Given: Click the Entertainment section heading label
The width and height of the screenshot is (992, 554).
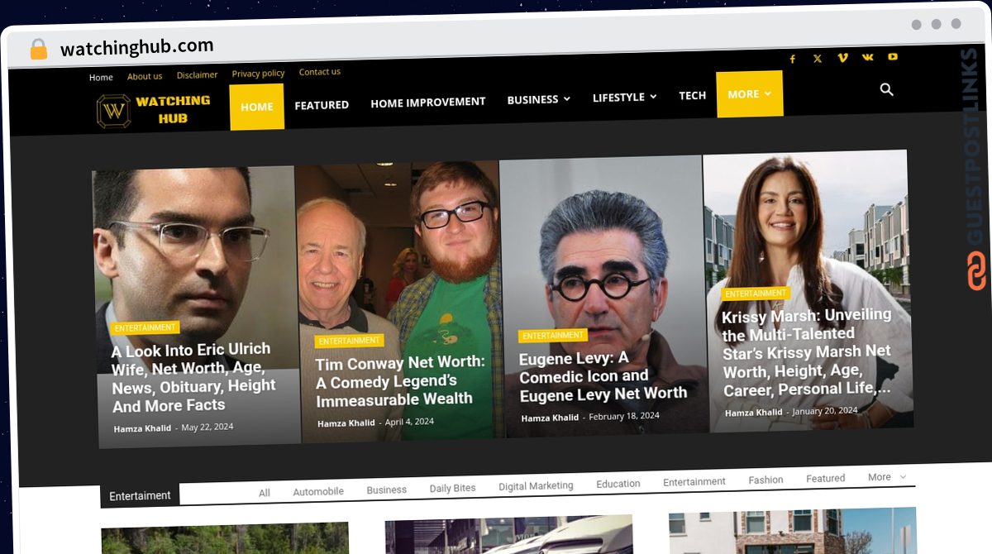Looking at the screenshot, I should tap(140, 496).
